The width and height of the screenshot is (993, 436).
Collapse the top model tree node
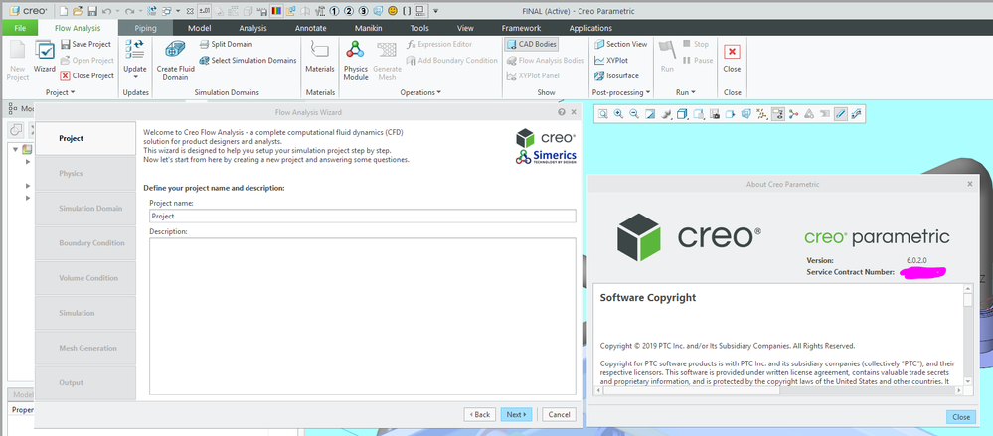coord(16,149)
